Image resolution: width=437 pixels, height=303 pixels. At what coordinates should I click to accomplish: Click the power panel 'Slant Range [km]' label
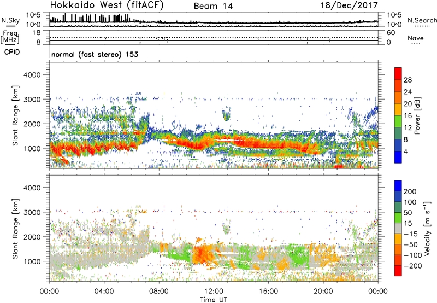coord(15,115)
